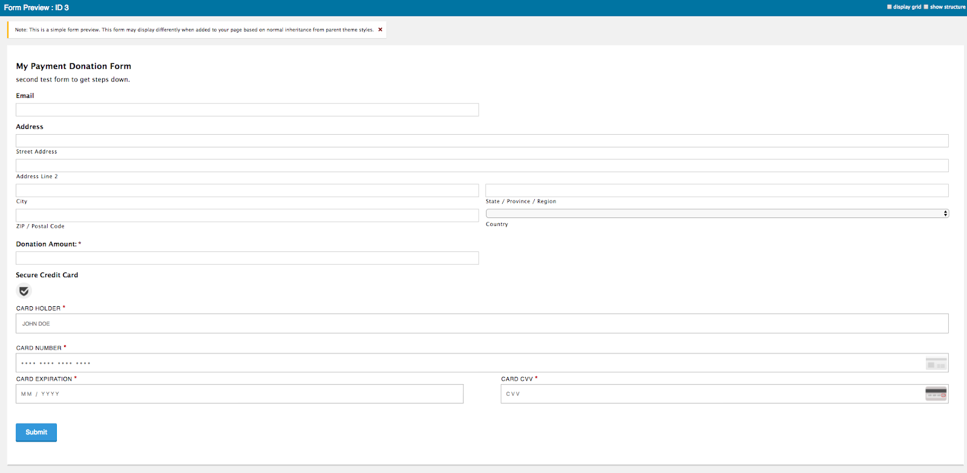Click the 'Street Address' sub-label
Screen dimensions: 967x473
coord(37,152)
